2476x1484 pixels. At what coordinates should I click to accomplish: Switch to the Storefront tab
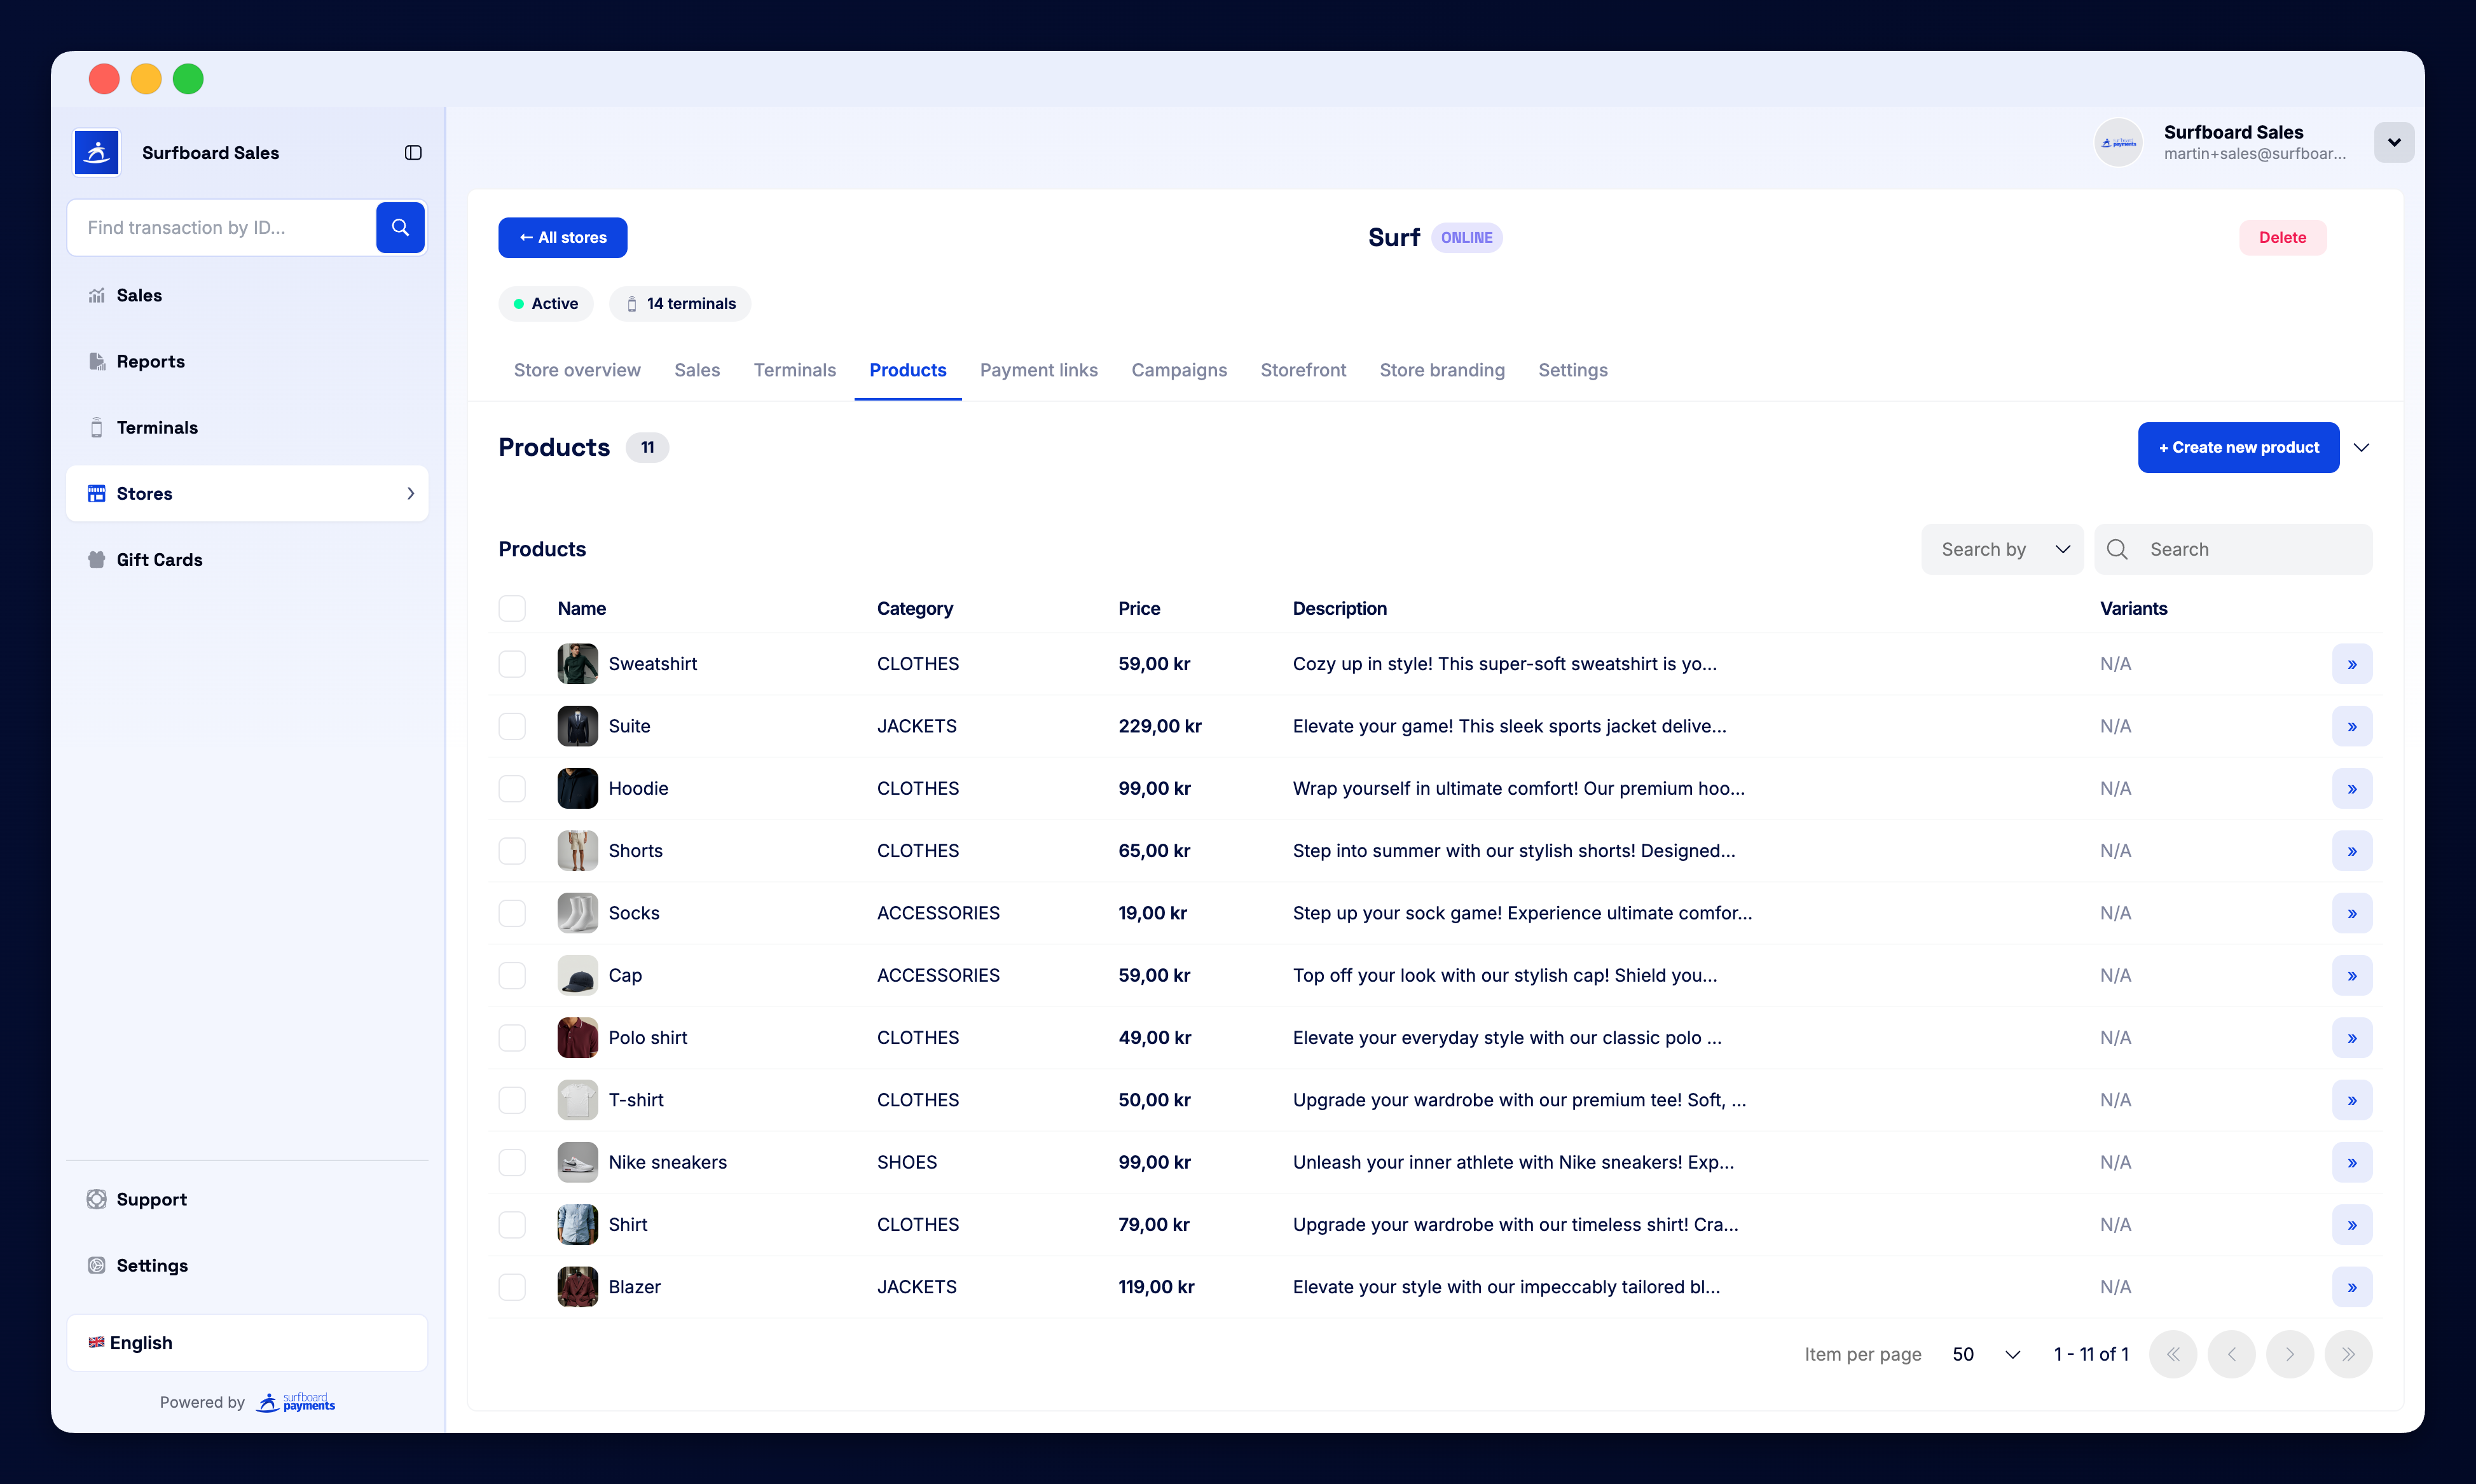[1303, 370]
